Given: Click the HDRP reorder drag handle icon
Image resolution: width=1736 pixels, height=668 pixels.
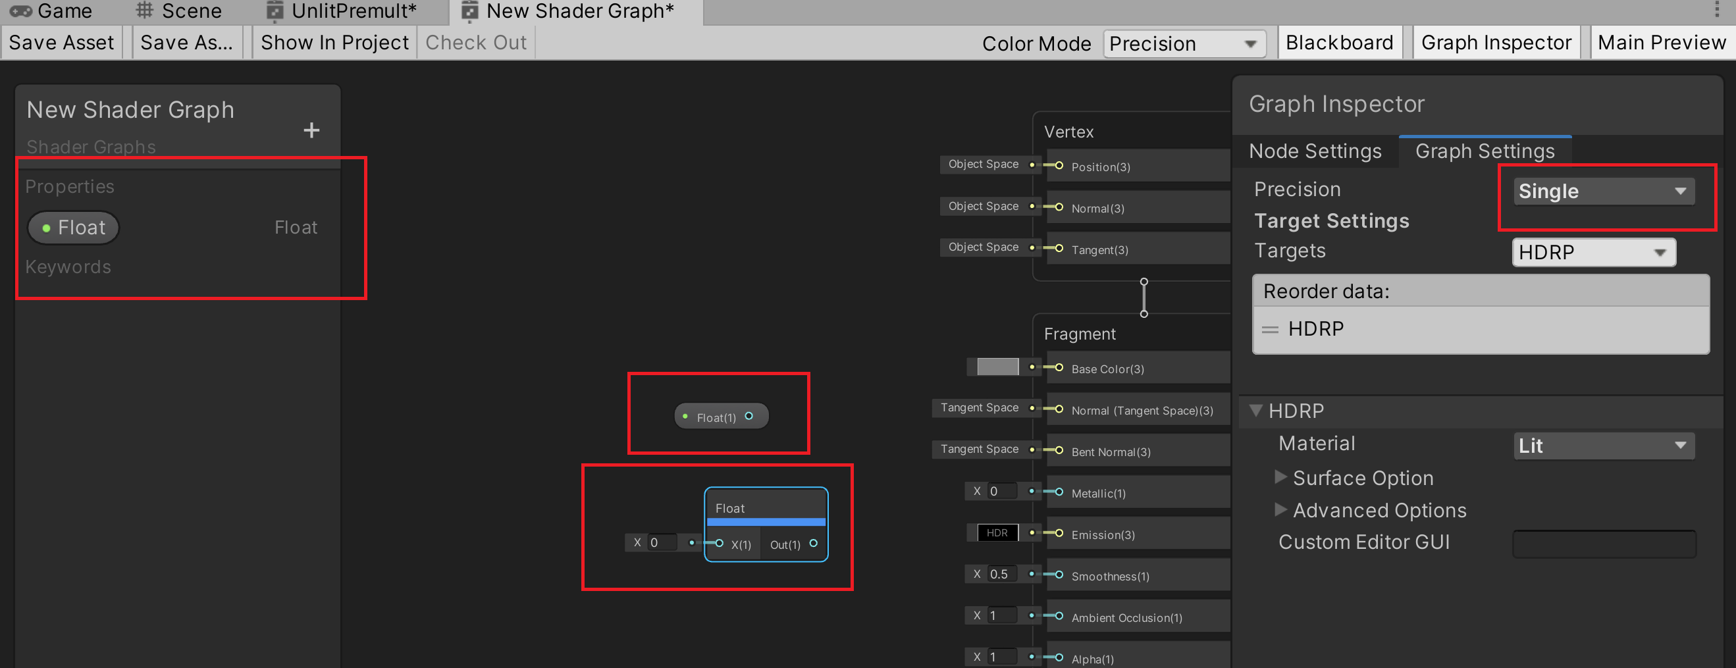Looking at the screenshot, I should [1271, 330].
